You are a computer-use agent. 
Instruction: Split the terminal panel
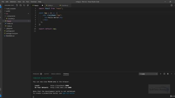164,74
